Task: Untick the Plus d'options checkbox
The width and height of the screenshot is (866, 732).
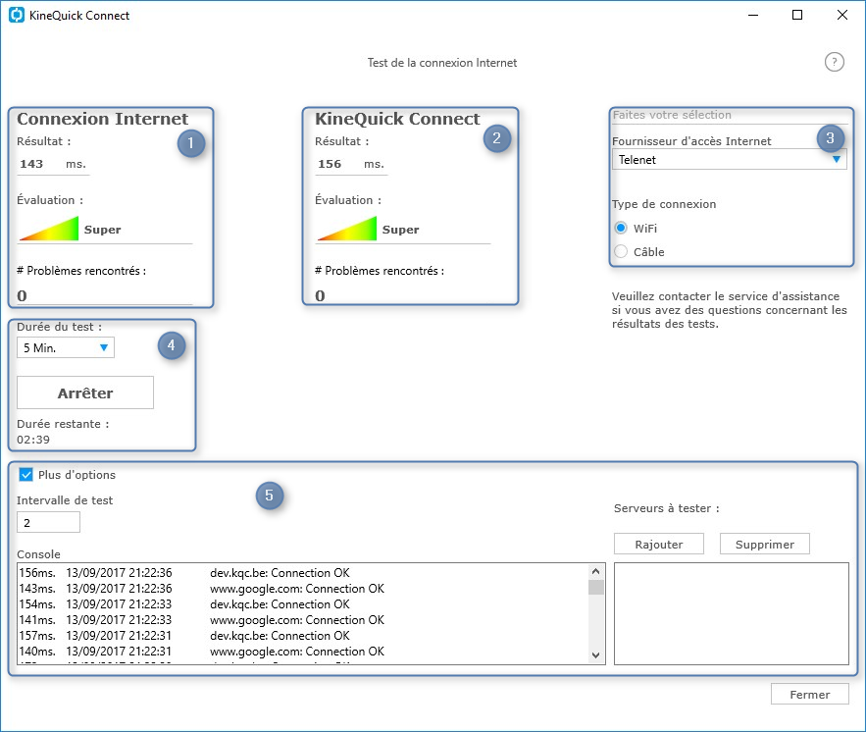Action: pyautogui.click(x=25, y=475)
